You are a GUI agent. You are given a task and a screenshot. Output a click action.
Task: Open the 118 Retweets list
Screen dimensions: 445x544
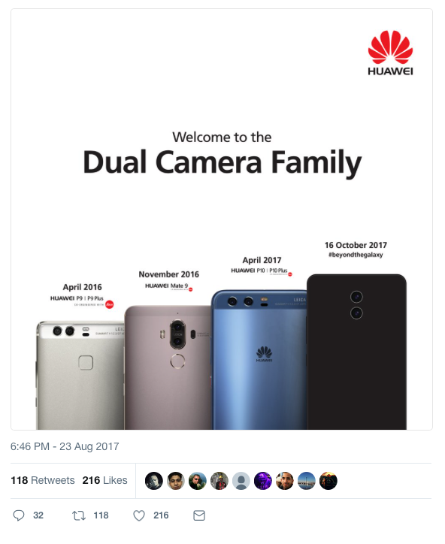tap(43, 480)
